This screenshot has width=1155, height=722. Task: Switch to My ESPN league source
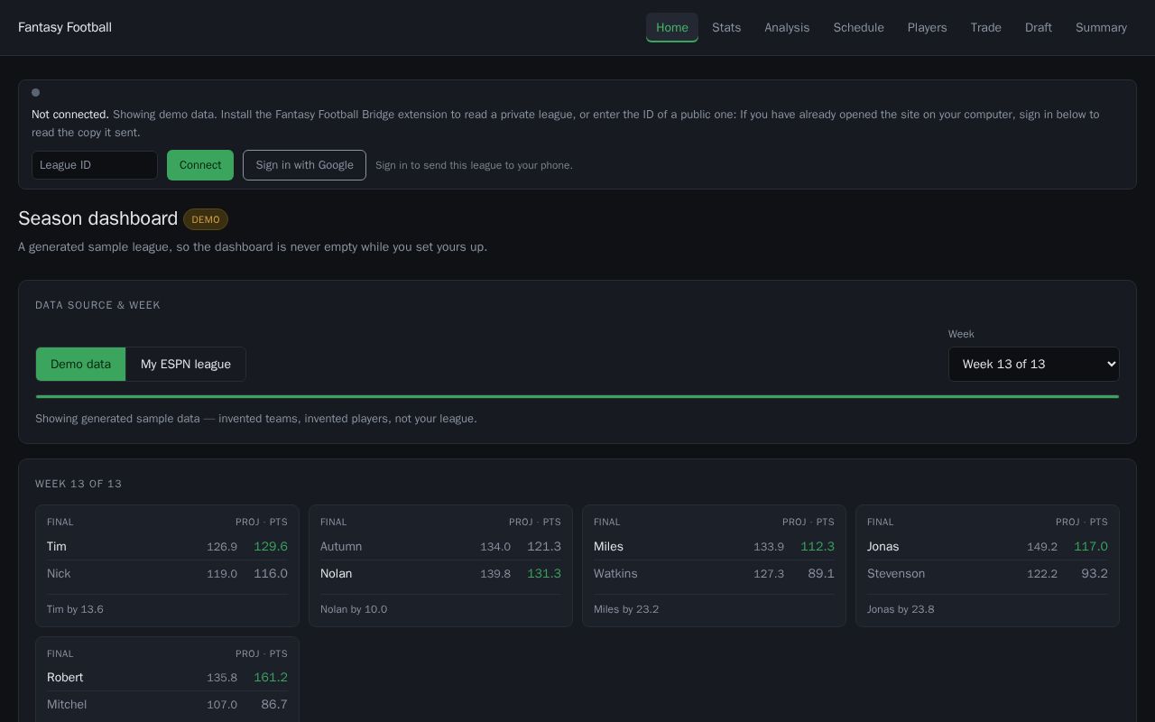(186, 364)
